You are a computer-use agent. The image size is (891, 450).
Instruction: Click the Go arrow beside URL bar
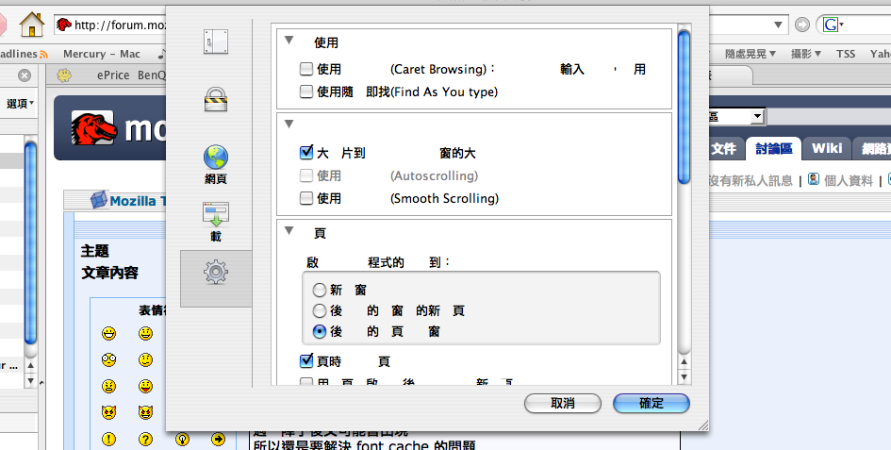pos(802,25)
